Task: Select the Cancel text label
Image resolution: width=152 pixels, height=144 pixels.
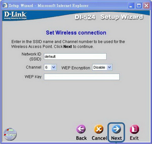Action: tap(99, 138)
